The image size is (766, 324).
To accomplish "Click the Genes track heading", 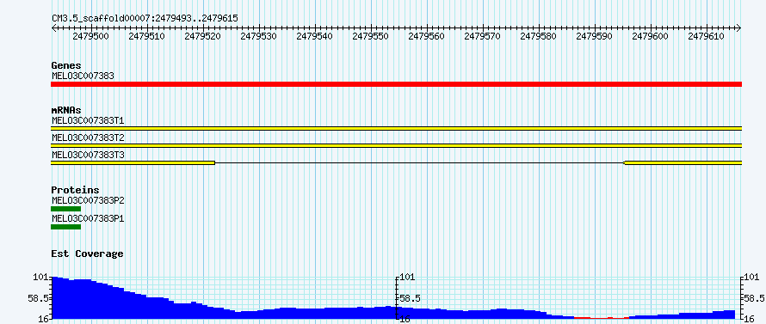I will coord(66,65).
